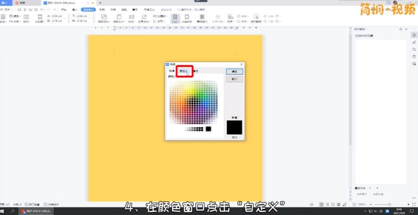
Task: Click the top margin value input field
Action: point(56,16)
